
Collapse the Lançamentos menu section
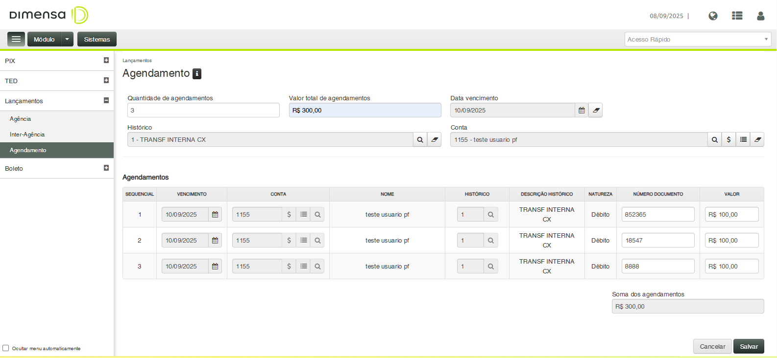coord(106,101)
